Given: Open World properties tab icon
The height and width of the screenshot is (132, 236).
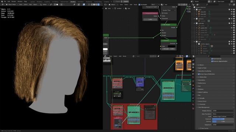Looking at the screenshot, I should pos(193,77).
